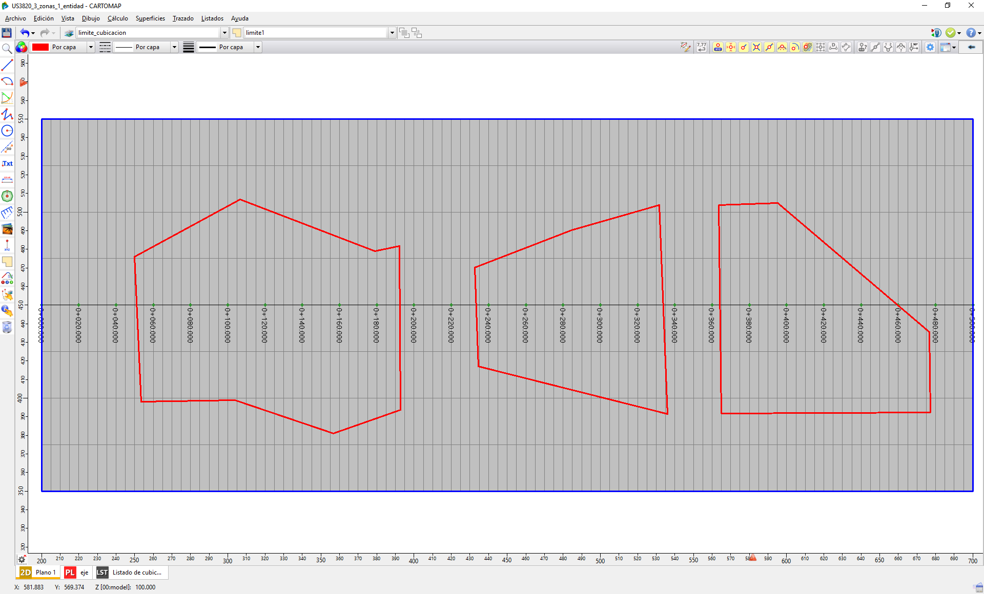Click the trash bin delete tool
Screen dimensions: 984x594
pyautogui.click(x=7, y=327)
